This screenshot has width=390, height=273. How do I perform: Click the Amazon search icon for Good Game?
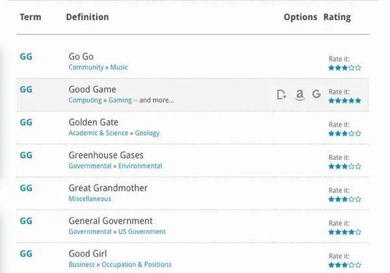point(299,95)
